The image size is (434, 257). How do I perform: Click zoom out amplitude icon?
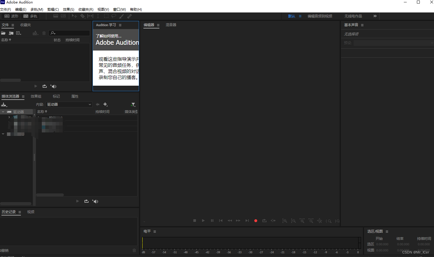(293, 221)
